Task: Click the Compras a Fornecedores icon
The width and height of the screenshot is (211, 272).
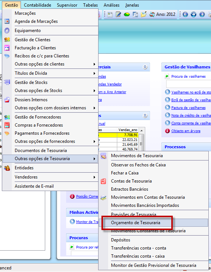Action: pyautogui.click(x=7, y=125)
